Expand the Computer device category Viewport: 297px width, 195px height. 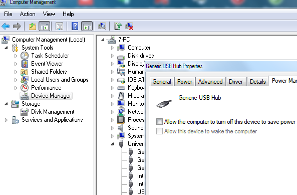click(x=112, y=48)
